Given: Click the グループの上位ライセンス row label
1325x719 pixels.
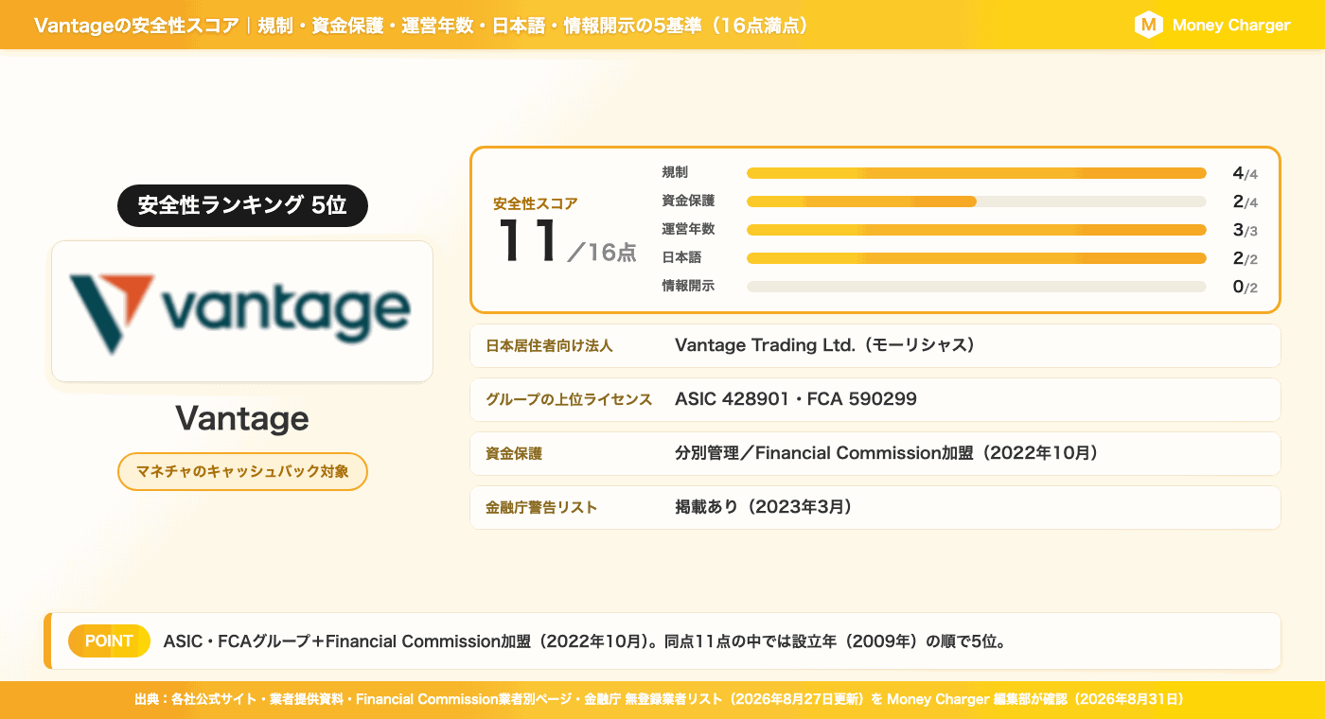Looking at the screenshot, I should [x=569, y=400].
